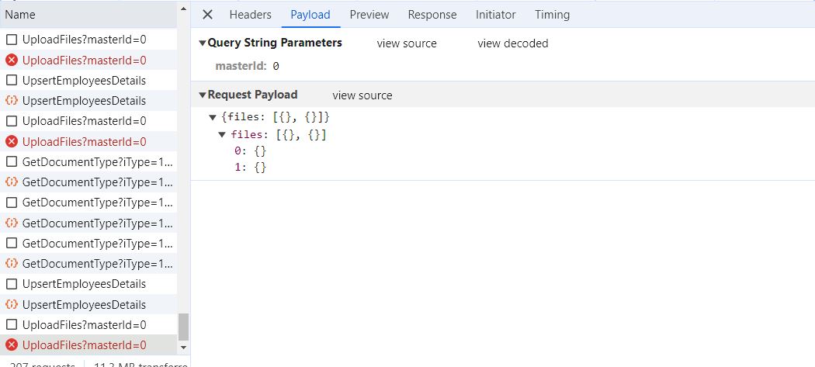
Task: Collapse the root {files: [{}, {}]} object node
Action: 213,117
